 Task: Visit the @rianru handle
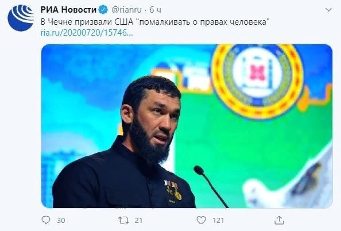click(126, 10)
